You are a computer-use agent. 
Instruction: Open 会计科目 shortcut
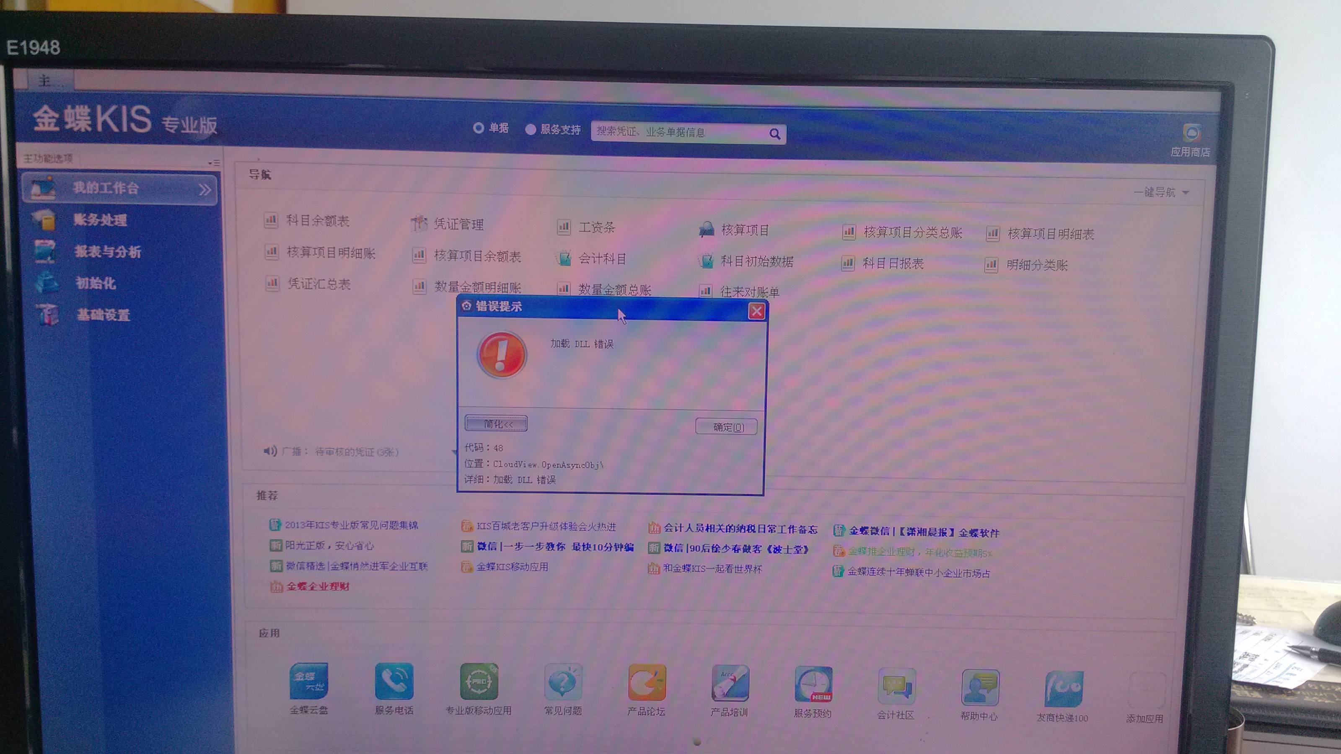(591, 258)
